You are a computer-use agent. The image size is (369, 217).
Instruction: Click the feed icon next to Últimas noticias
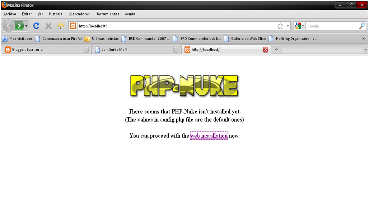pyautogui.click(x=87, y=38)
